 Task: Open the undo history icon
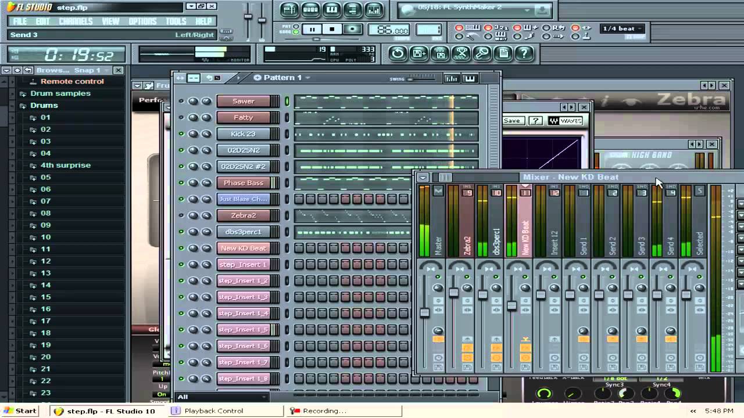click(x=398, y=54)
